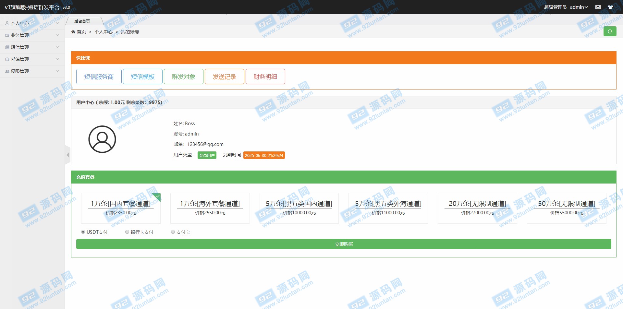Select USDT支付 payment option
Image resolution: width=623 pixels, height=309 pixels.
point(83,232)
